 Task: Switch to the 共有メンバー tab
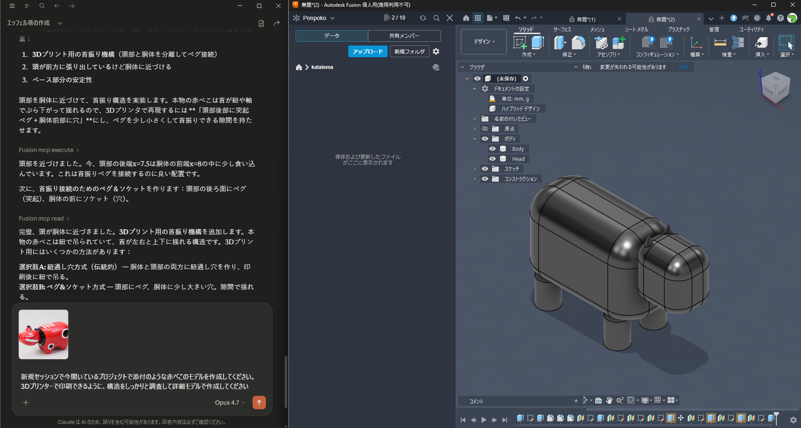coord(404,36)
